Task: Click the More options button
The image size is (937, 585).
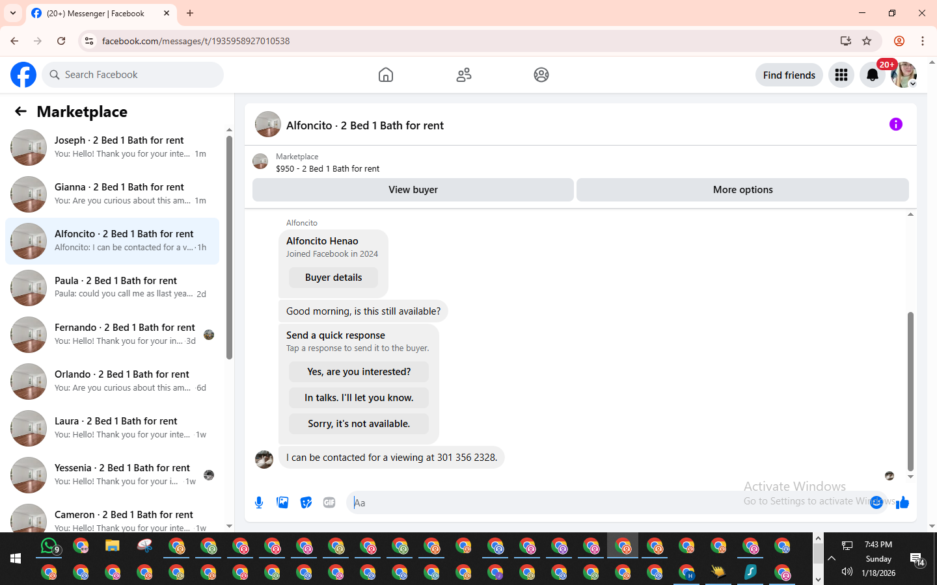Action: pos(742,190)
